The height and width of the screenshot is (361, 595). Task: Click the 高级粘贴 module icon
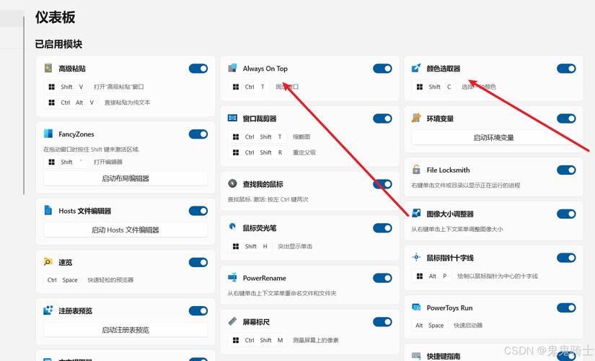pyautogui.click(x=48, y=68)
